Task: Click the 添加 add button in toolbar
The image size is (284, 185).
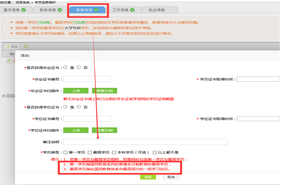Action: tap(12, 46)
